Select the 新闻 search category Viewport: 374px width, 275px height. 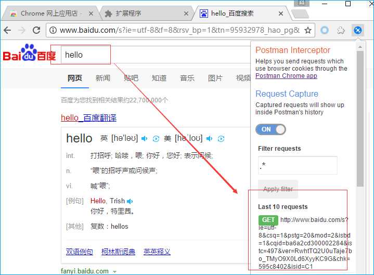(x=103, y=78)
